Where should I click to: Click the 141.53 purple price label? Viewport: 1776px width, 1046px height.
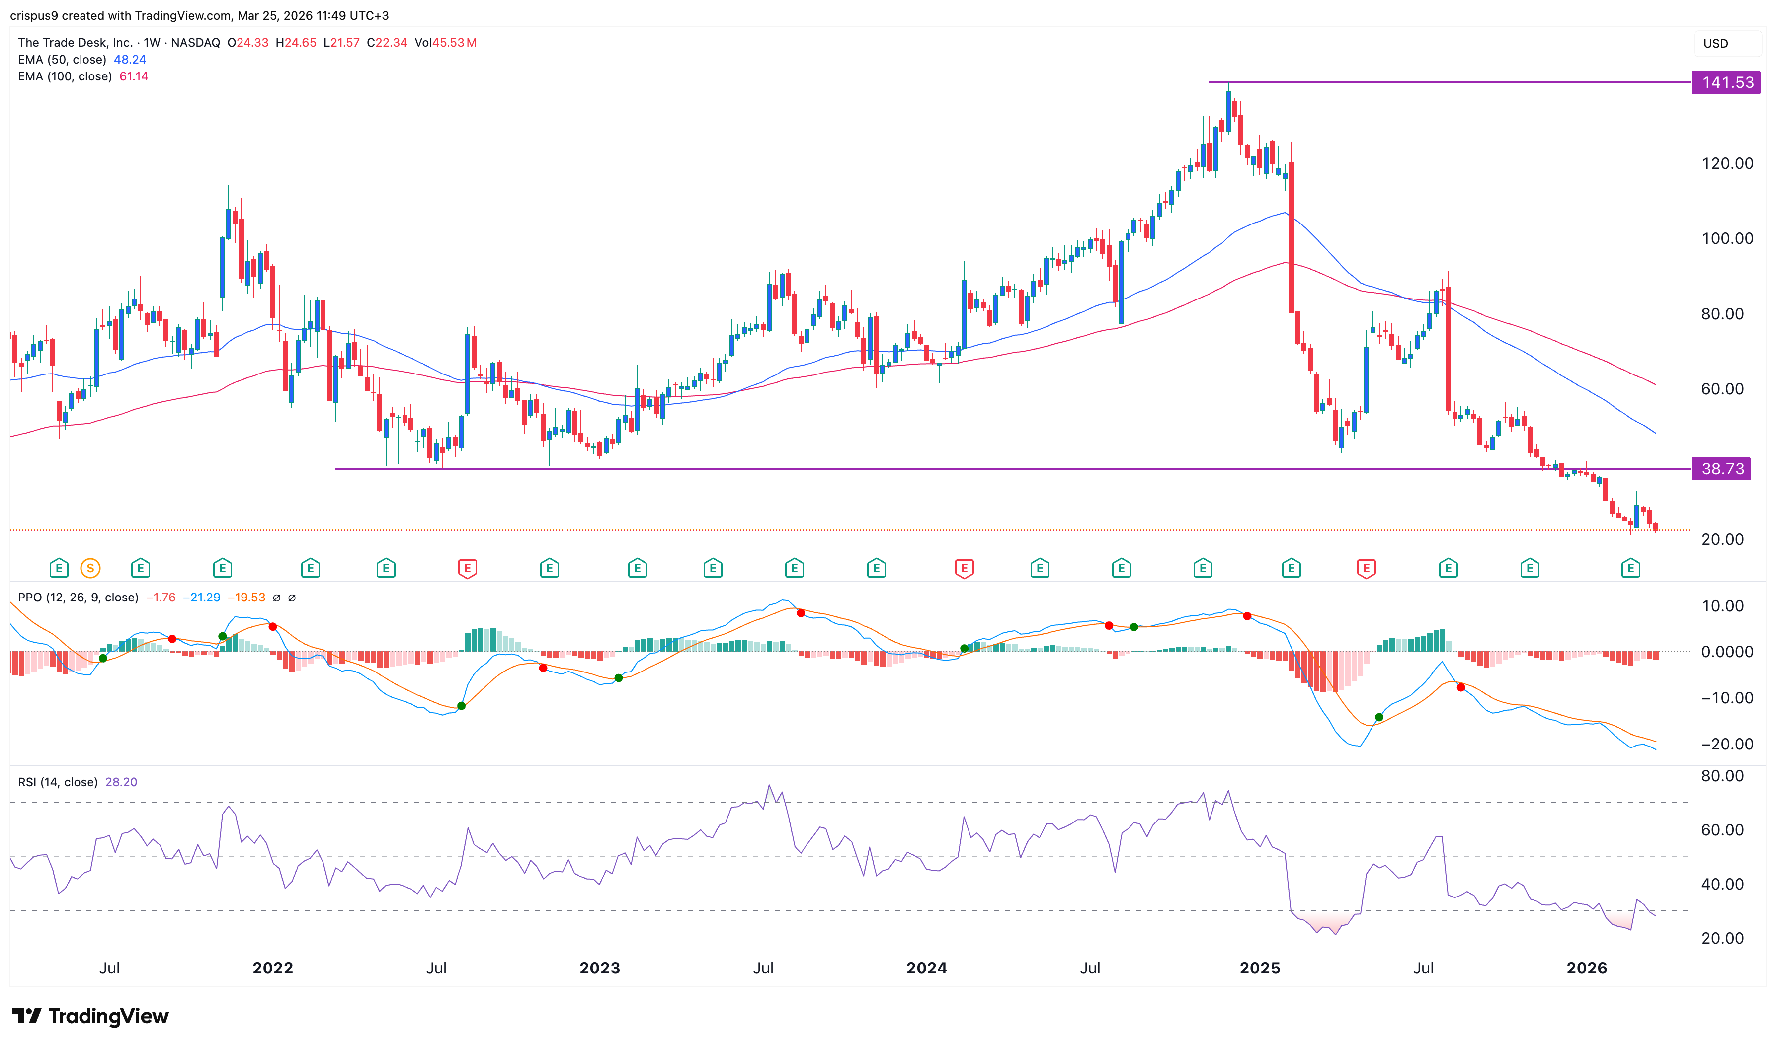pyautogui.click(x=1726, y=82)
